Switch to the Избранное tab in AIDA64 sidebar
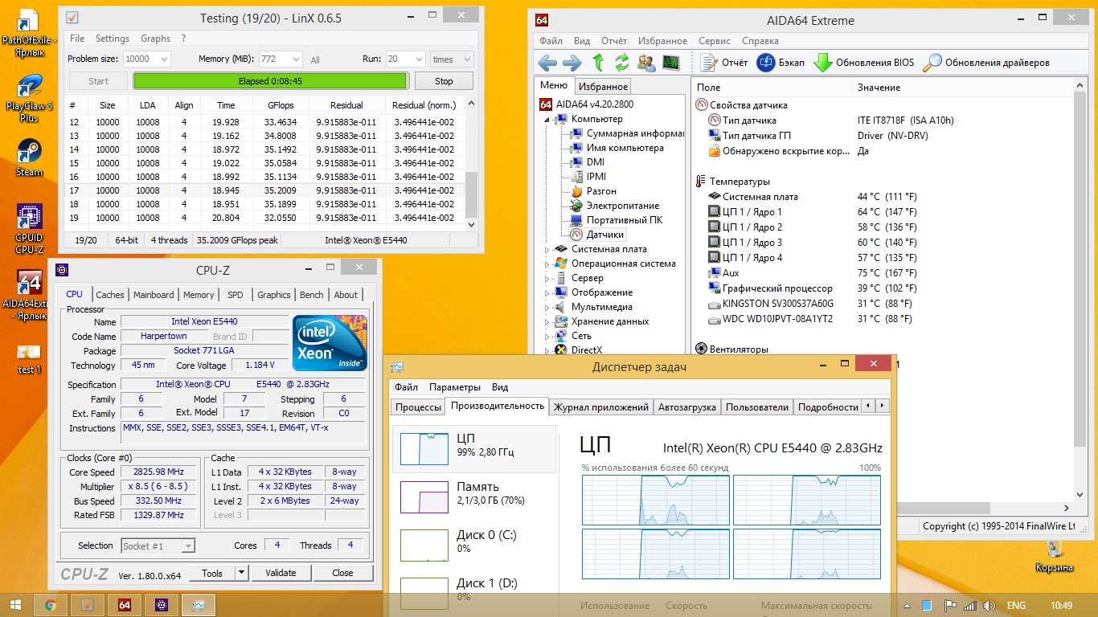Screen dimensions: 1098x617 pos(604,87)
